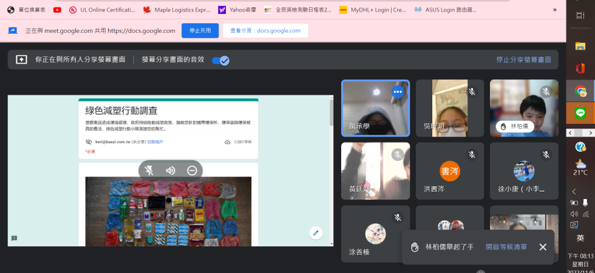Click the 切換帳戶 link in the form
The height and width of the screenshot is (273, 595).
click(x=155, y=141)
